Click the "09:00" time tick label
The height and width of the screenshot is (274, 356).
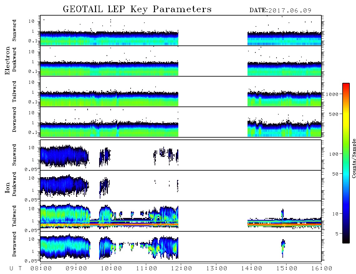pos(76,269)
